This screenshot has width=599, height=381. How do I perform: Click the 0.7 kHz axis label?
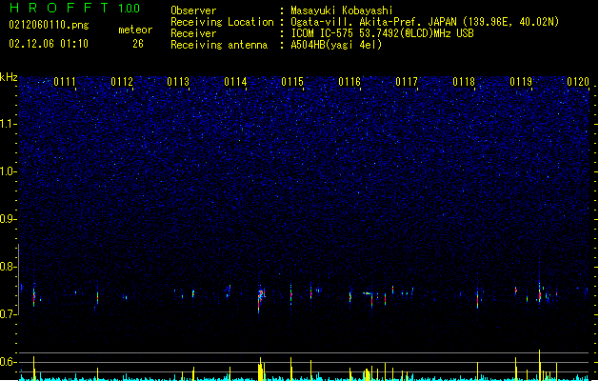tap(8, 314)
